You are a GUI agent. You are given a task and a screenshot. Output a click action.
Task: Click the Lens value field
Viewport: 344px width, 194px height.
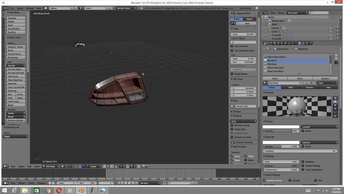click(243, 34)
